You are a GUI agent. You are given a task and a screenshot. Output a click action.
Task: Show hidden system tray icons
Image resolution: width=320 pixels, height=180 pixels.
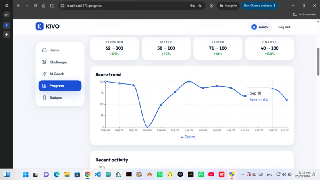(x=243, y=174)
